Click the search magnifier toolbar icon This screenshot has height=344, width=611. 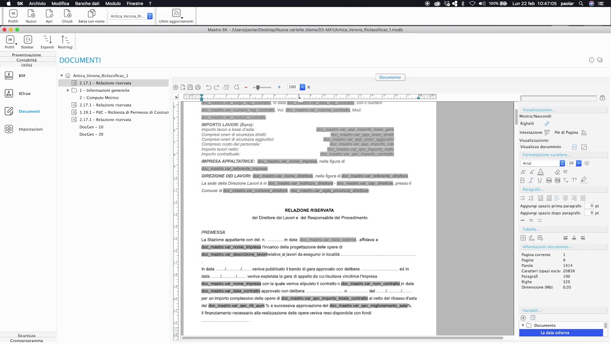[x=237, y=87]
